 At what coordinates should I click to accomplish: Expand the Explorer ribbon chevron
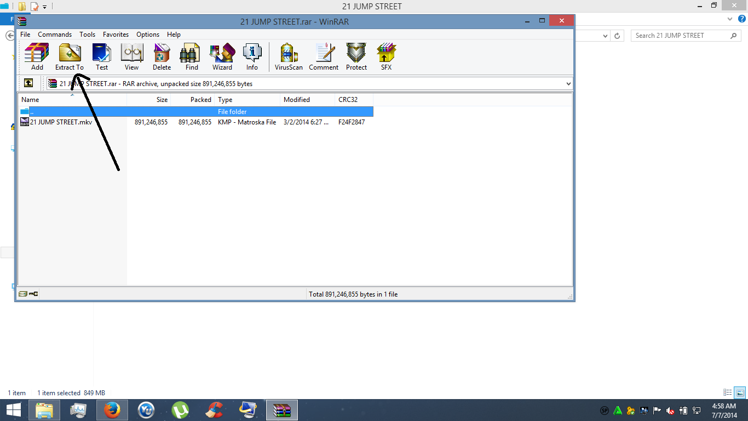[729, 19]
